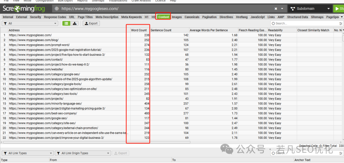Screen dimensions: 344x163
Task: Open URL history dropdown arrow
Action: point(282,9)
